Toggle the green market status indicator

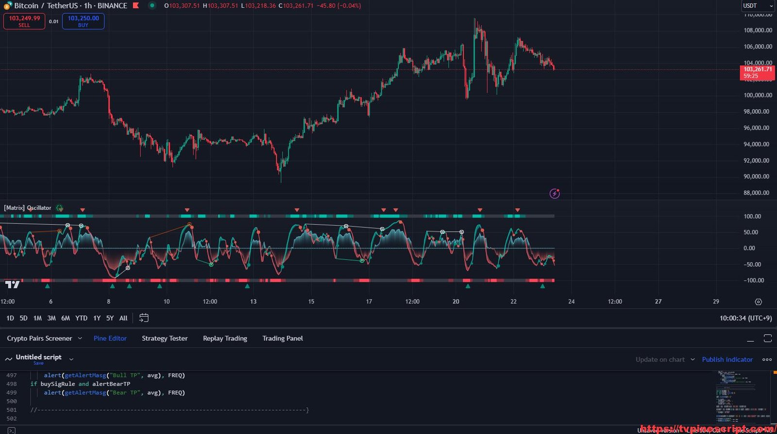click(x=152, y=6)
